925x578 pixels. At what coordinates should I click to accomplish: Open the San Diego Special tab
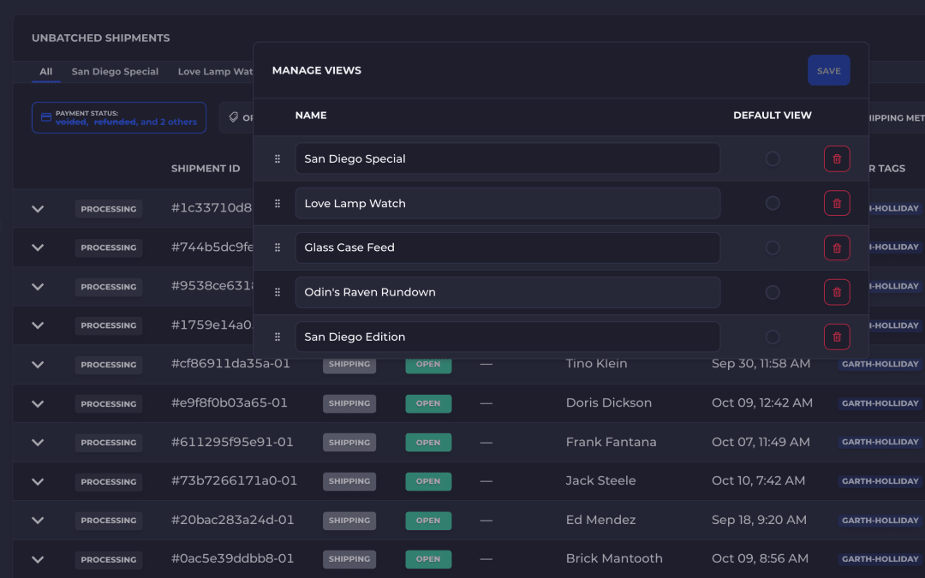(115, 71)
